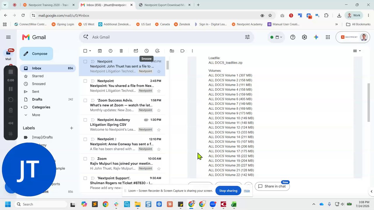Pause the Loom recording

pos(11,89)
